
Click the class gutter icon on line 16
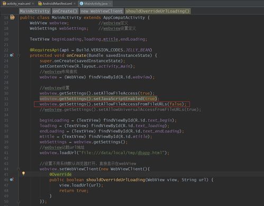[12, 18]
